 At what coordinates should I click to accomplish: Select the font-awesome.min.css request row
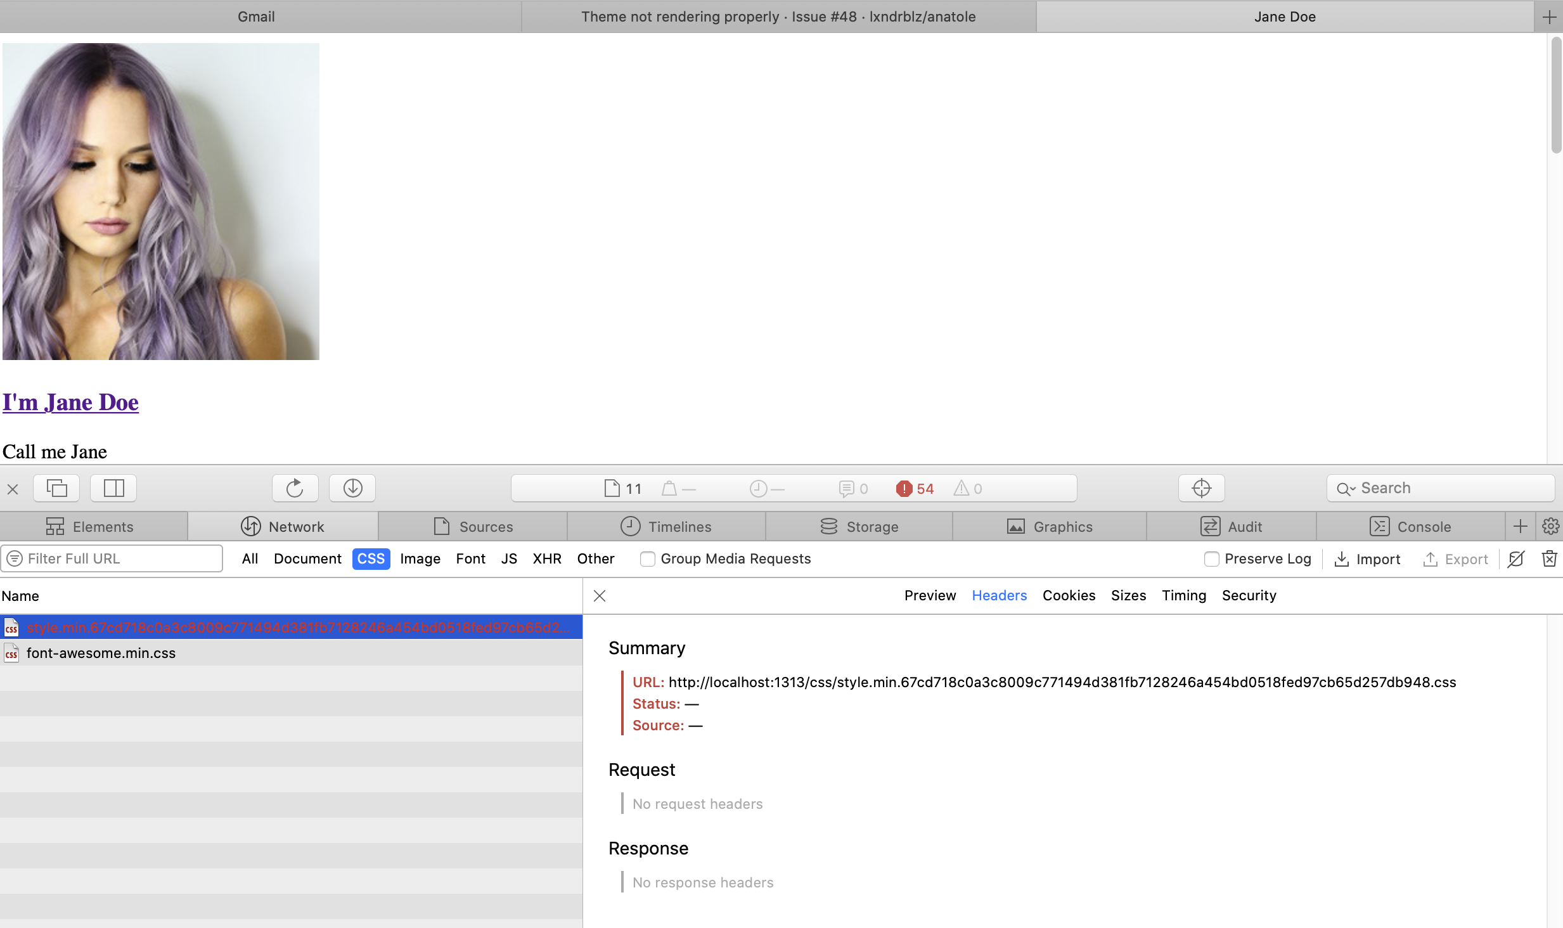(x=291, y=653)
